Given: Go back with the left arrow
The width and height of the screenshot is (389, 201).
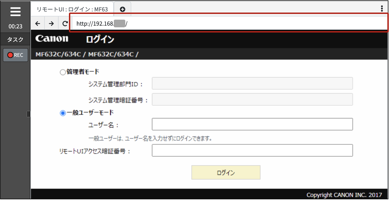Looking at the screenshot, I should [x=38, y=23].
